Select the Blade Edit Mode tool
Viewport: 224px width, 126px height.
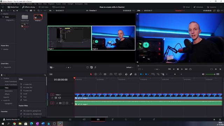pos(105,74)
